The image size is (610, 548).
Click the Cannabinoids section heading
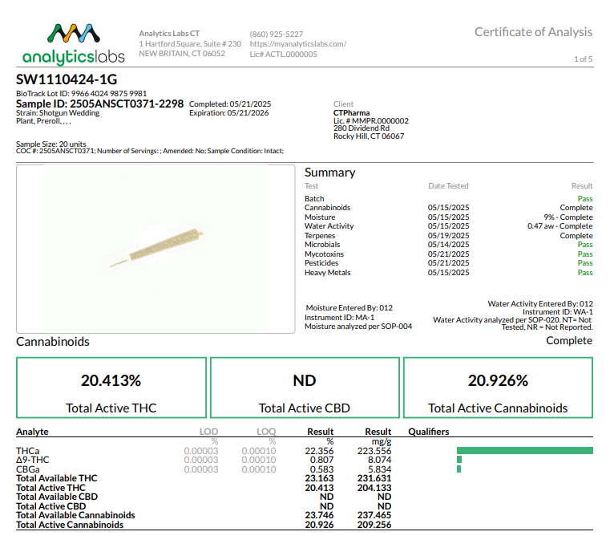point(53,342)
